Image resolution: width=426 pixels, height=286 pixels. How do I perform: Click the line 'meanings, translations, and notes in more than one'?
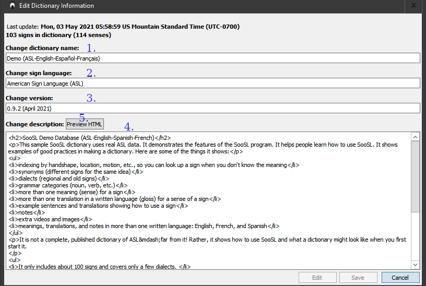tap(144, 226)
